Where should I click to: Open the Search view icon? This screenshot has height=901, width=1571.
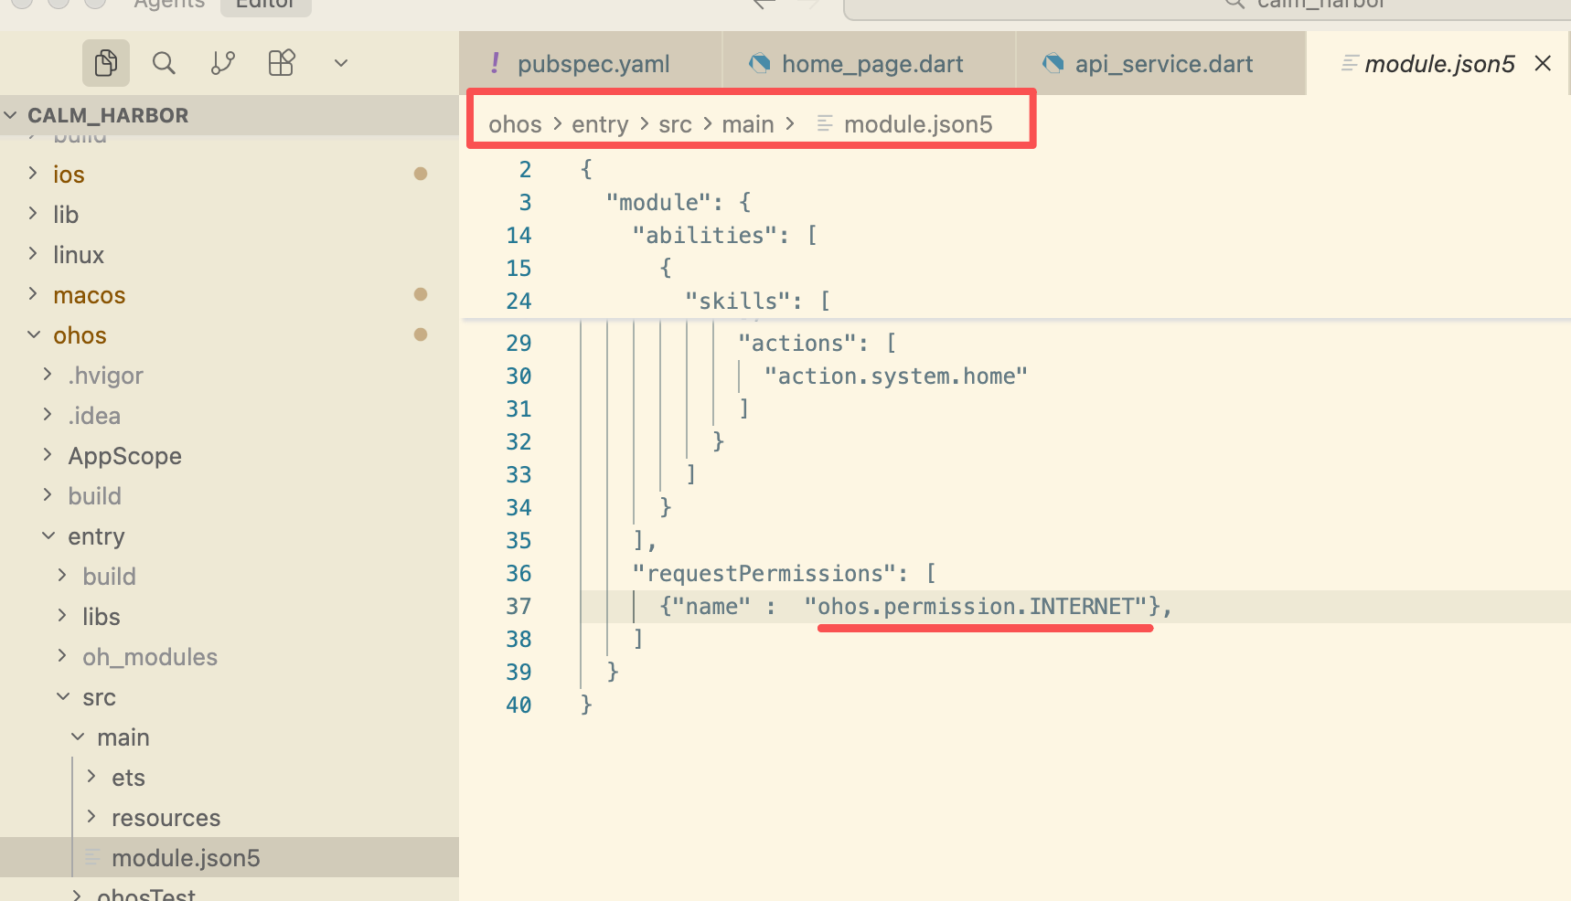(164, 63)
